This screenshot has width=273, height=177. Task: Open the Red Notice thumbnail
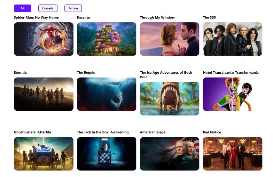tap(233, 154)
